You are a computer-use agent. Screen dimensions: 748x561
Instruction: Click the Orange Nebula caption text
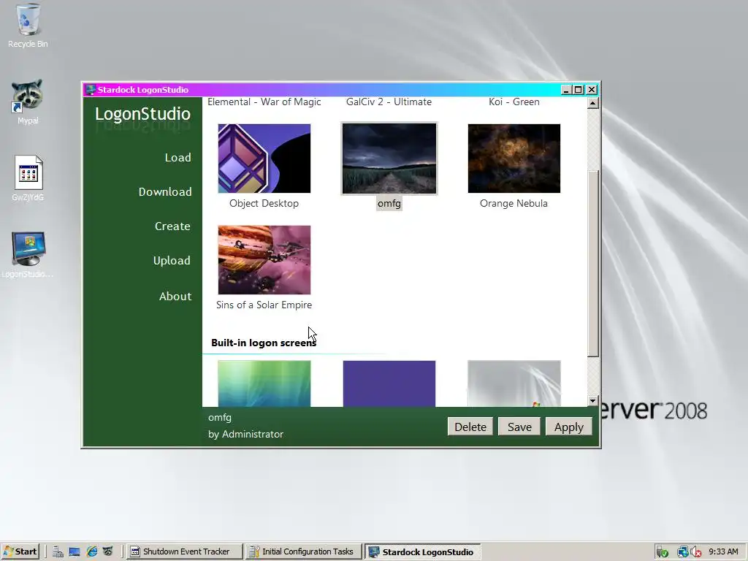[514, 203]
